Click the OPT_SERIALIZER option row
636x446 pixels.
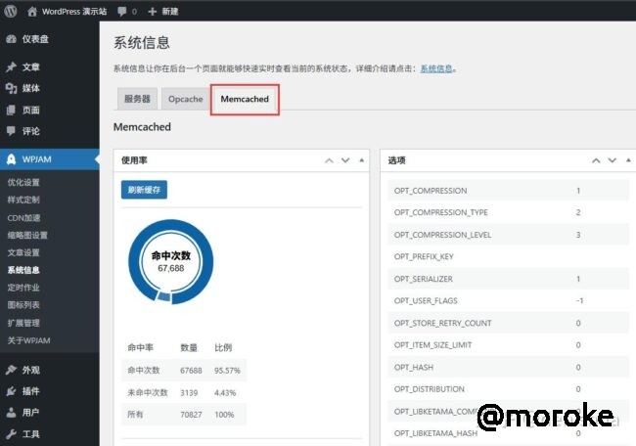tap(509, 279)
